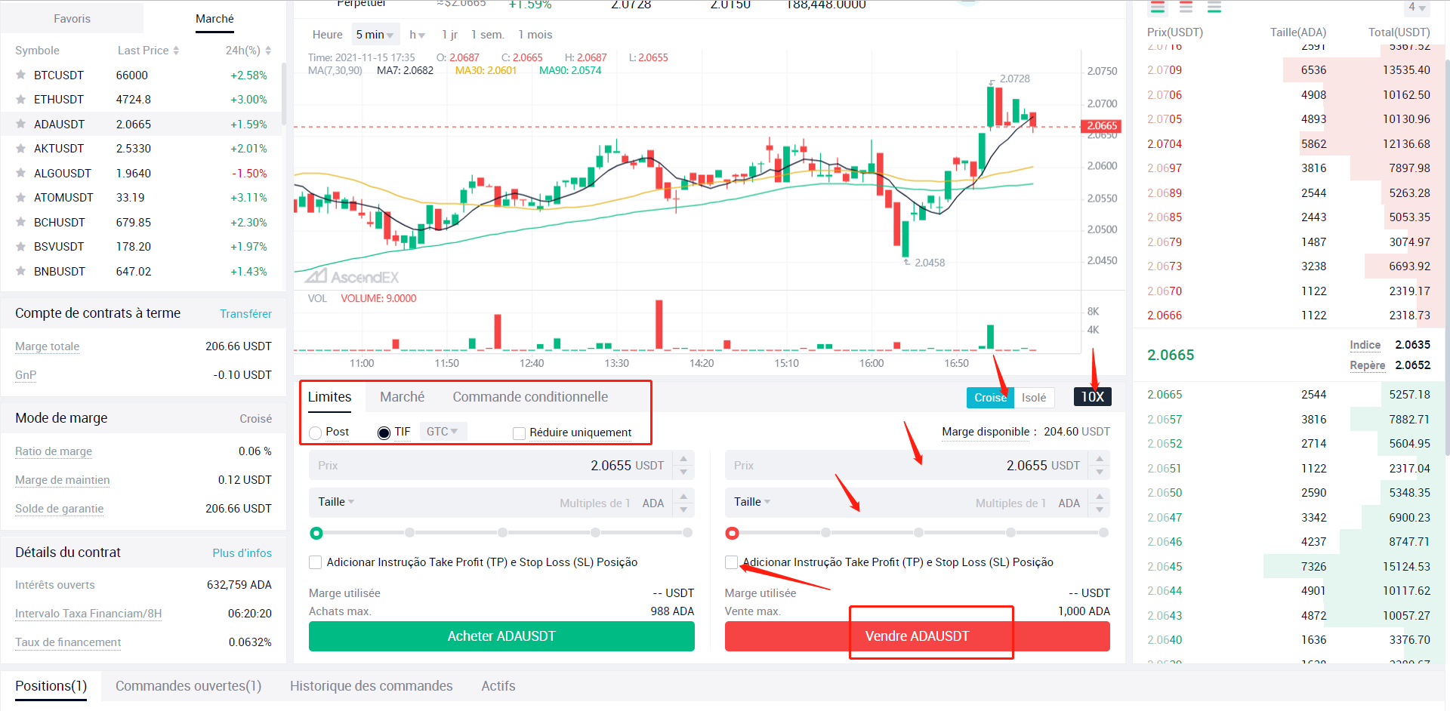The image size is (1450, 711).
Task: Increase the sell size with up arrow
Action: click(x=1100, y=497)
